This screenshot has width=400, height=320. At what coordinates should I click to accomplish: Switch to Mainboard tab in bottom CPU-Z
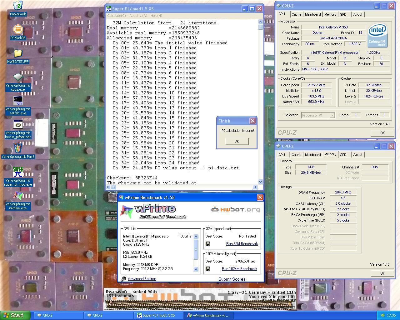pos(313,155)
